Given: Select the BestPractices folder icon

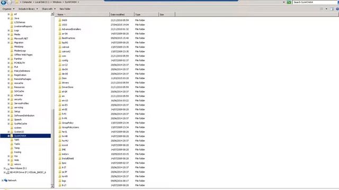Looking at the screenshot, I should click(x=60, y=38).
